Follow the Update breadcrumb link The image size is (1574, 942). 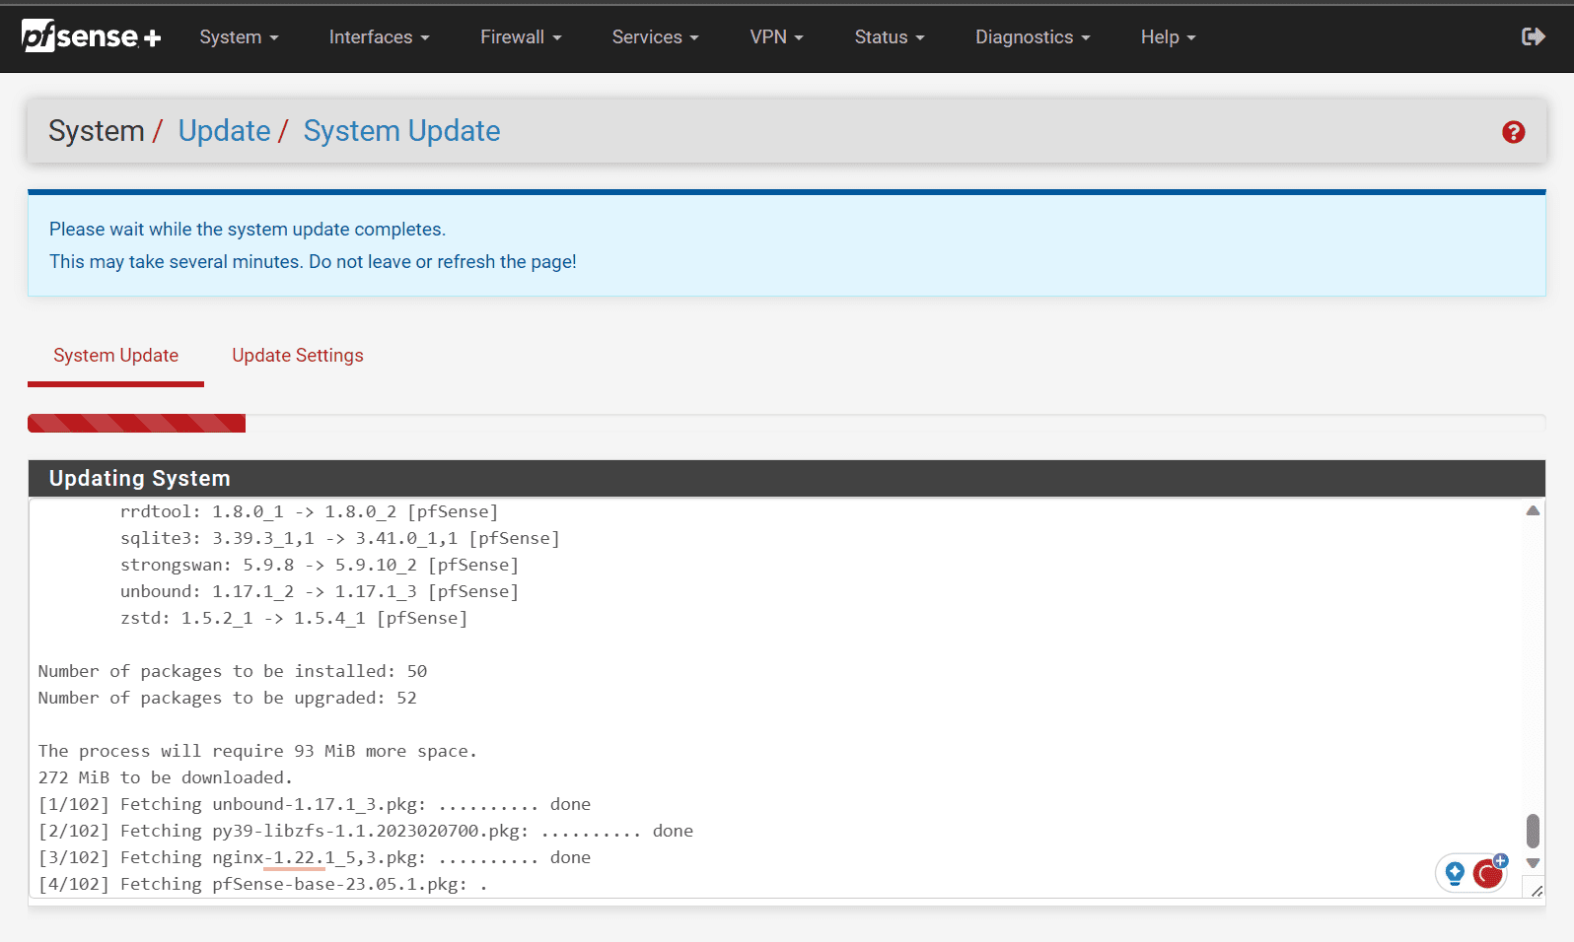pyautogui.click(x=224, y=131)
